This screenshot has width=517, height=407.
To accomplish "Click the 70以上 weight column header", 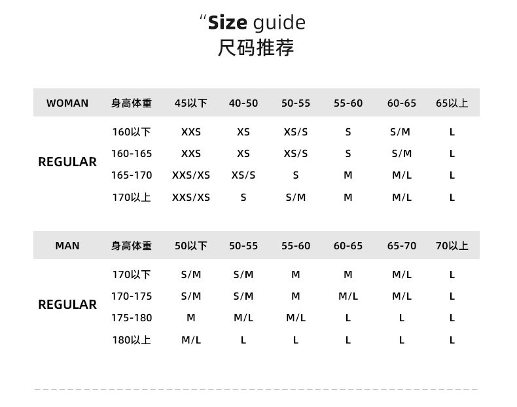I will pyautogui.click(x=452, y=245).
